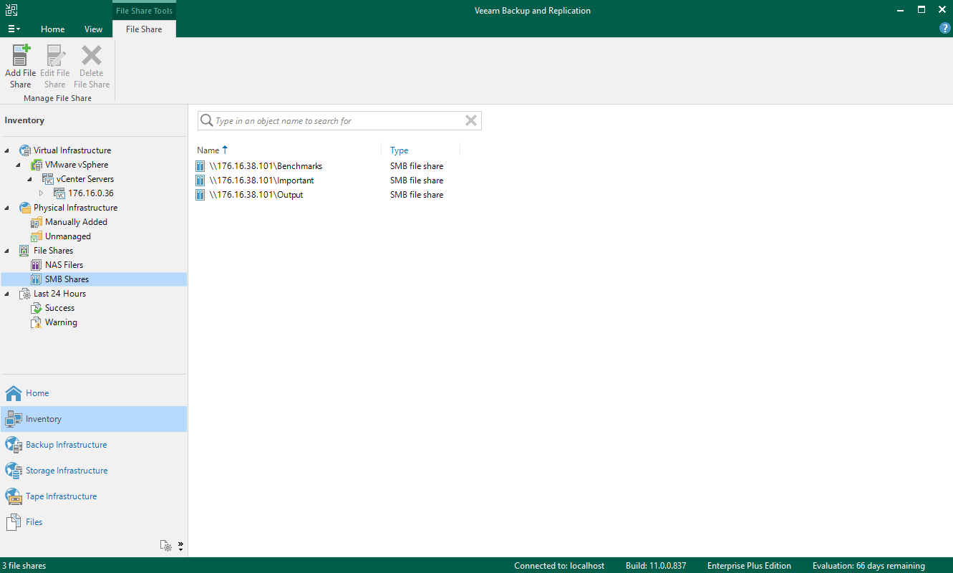Collapse the vCenter Servers tree node
The height and width of the screenshot is (573, 953).
click(30, 179)
